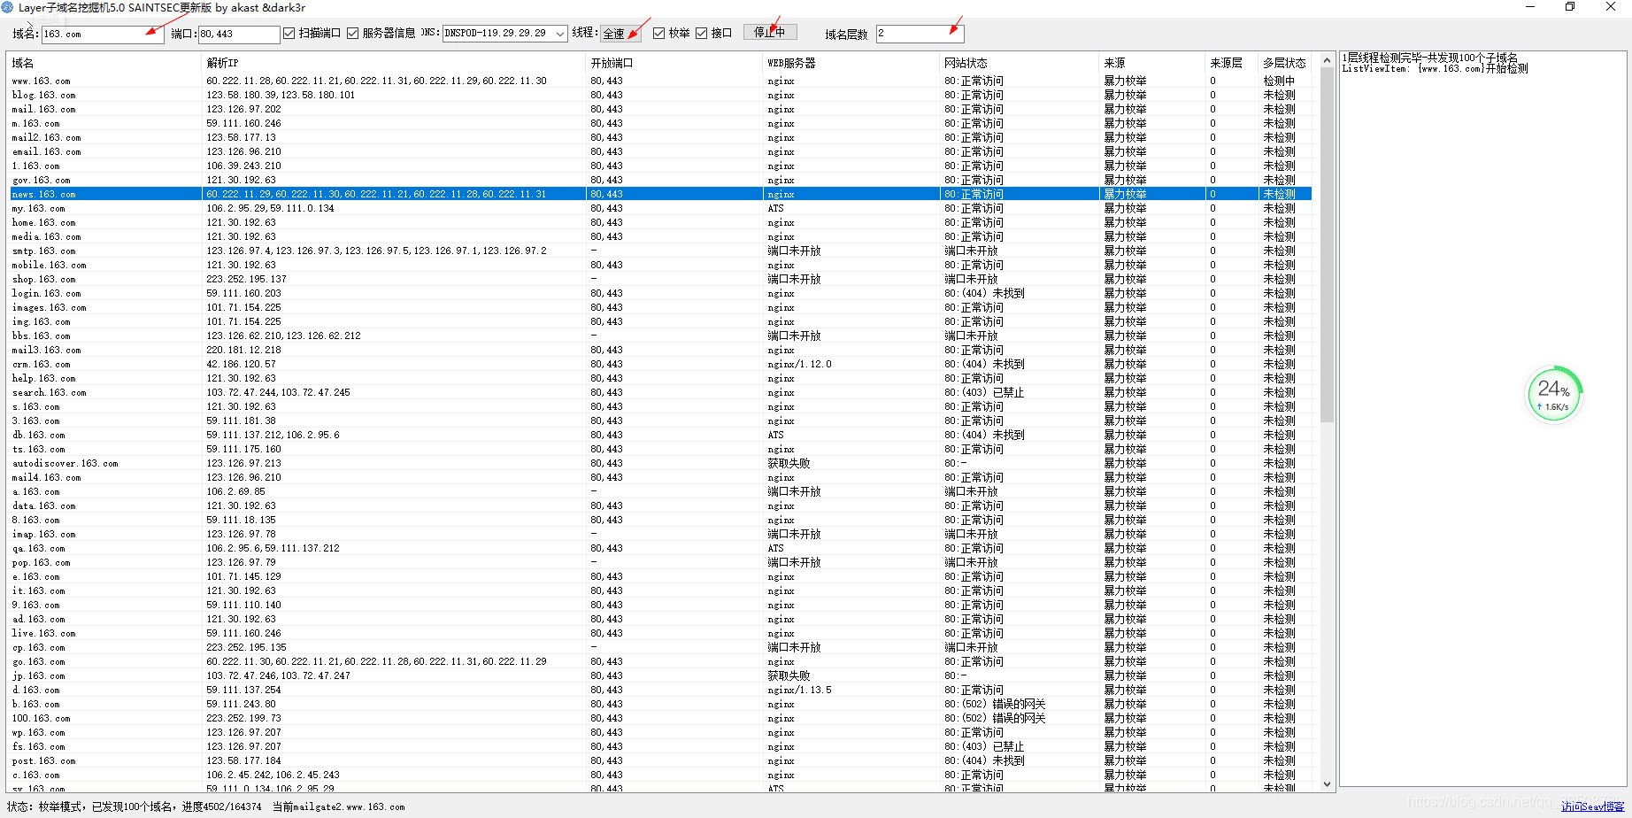
Task: Select the m.163.com row
Action: point(660,123)
